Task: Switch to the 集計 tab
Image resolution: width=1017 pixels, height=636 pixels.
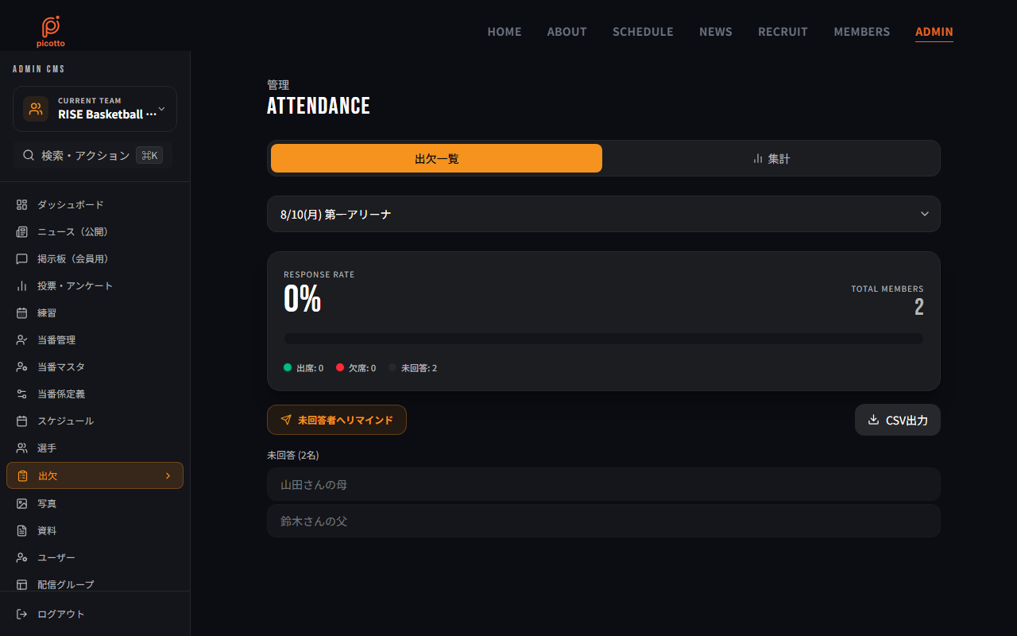Action: pyautogui.click(x=771, y=158)
